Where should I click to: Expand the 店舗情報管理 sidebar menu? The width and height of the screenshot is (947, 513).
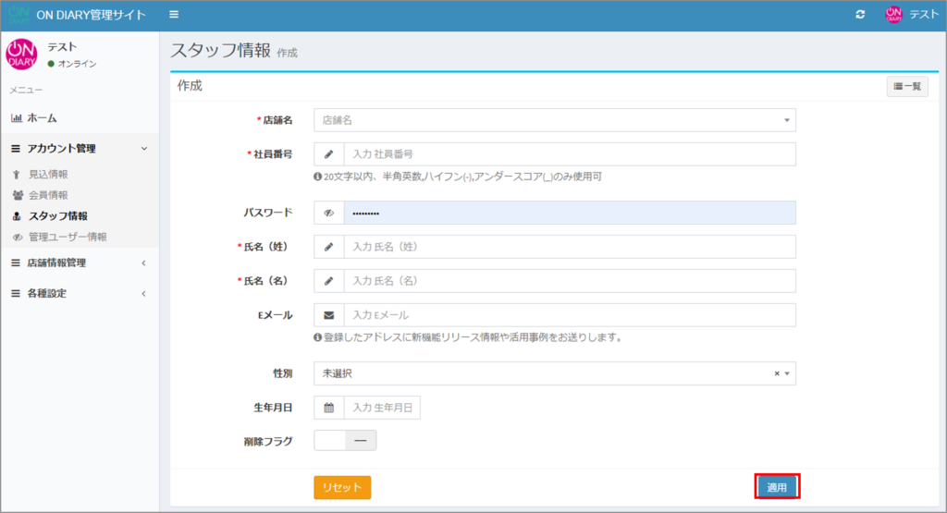(x=79, y=263)
